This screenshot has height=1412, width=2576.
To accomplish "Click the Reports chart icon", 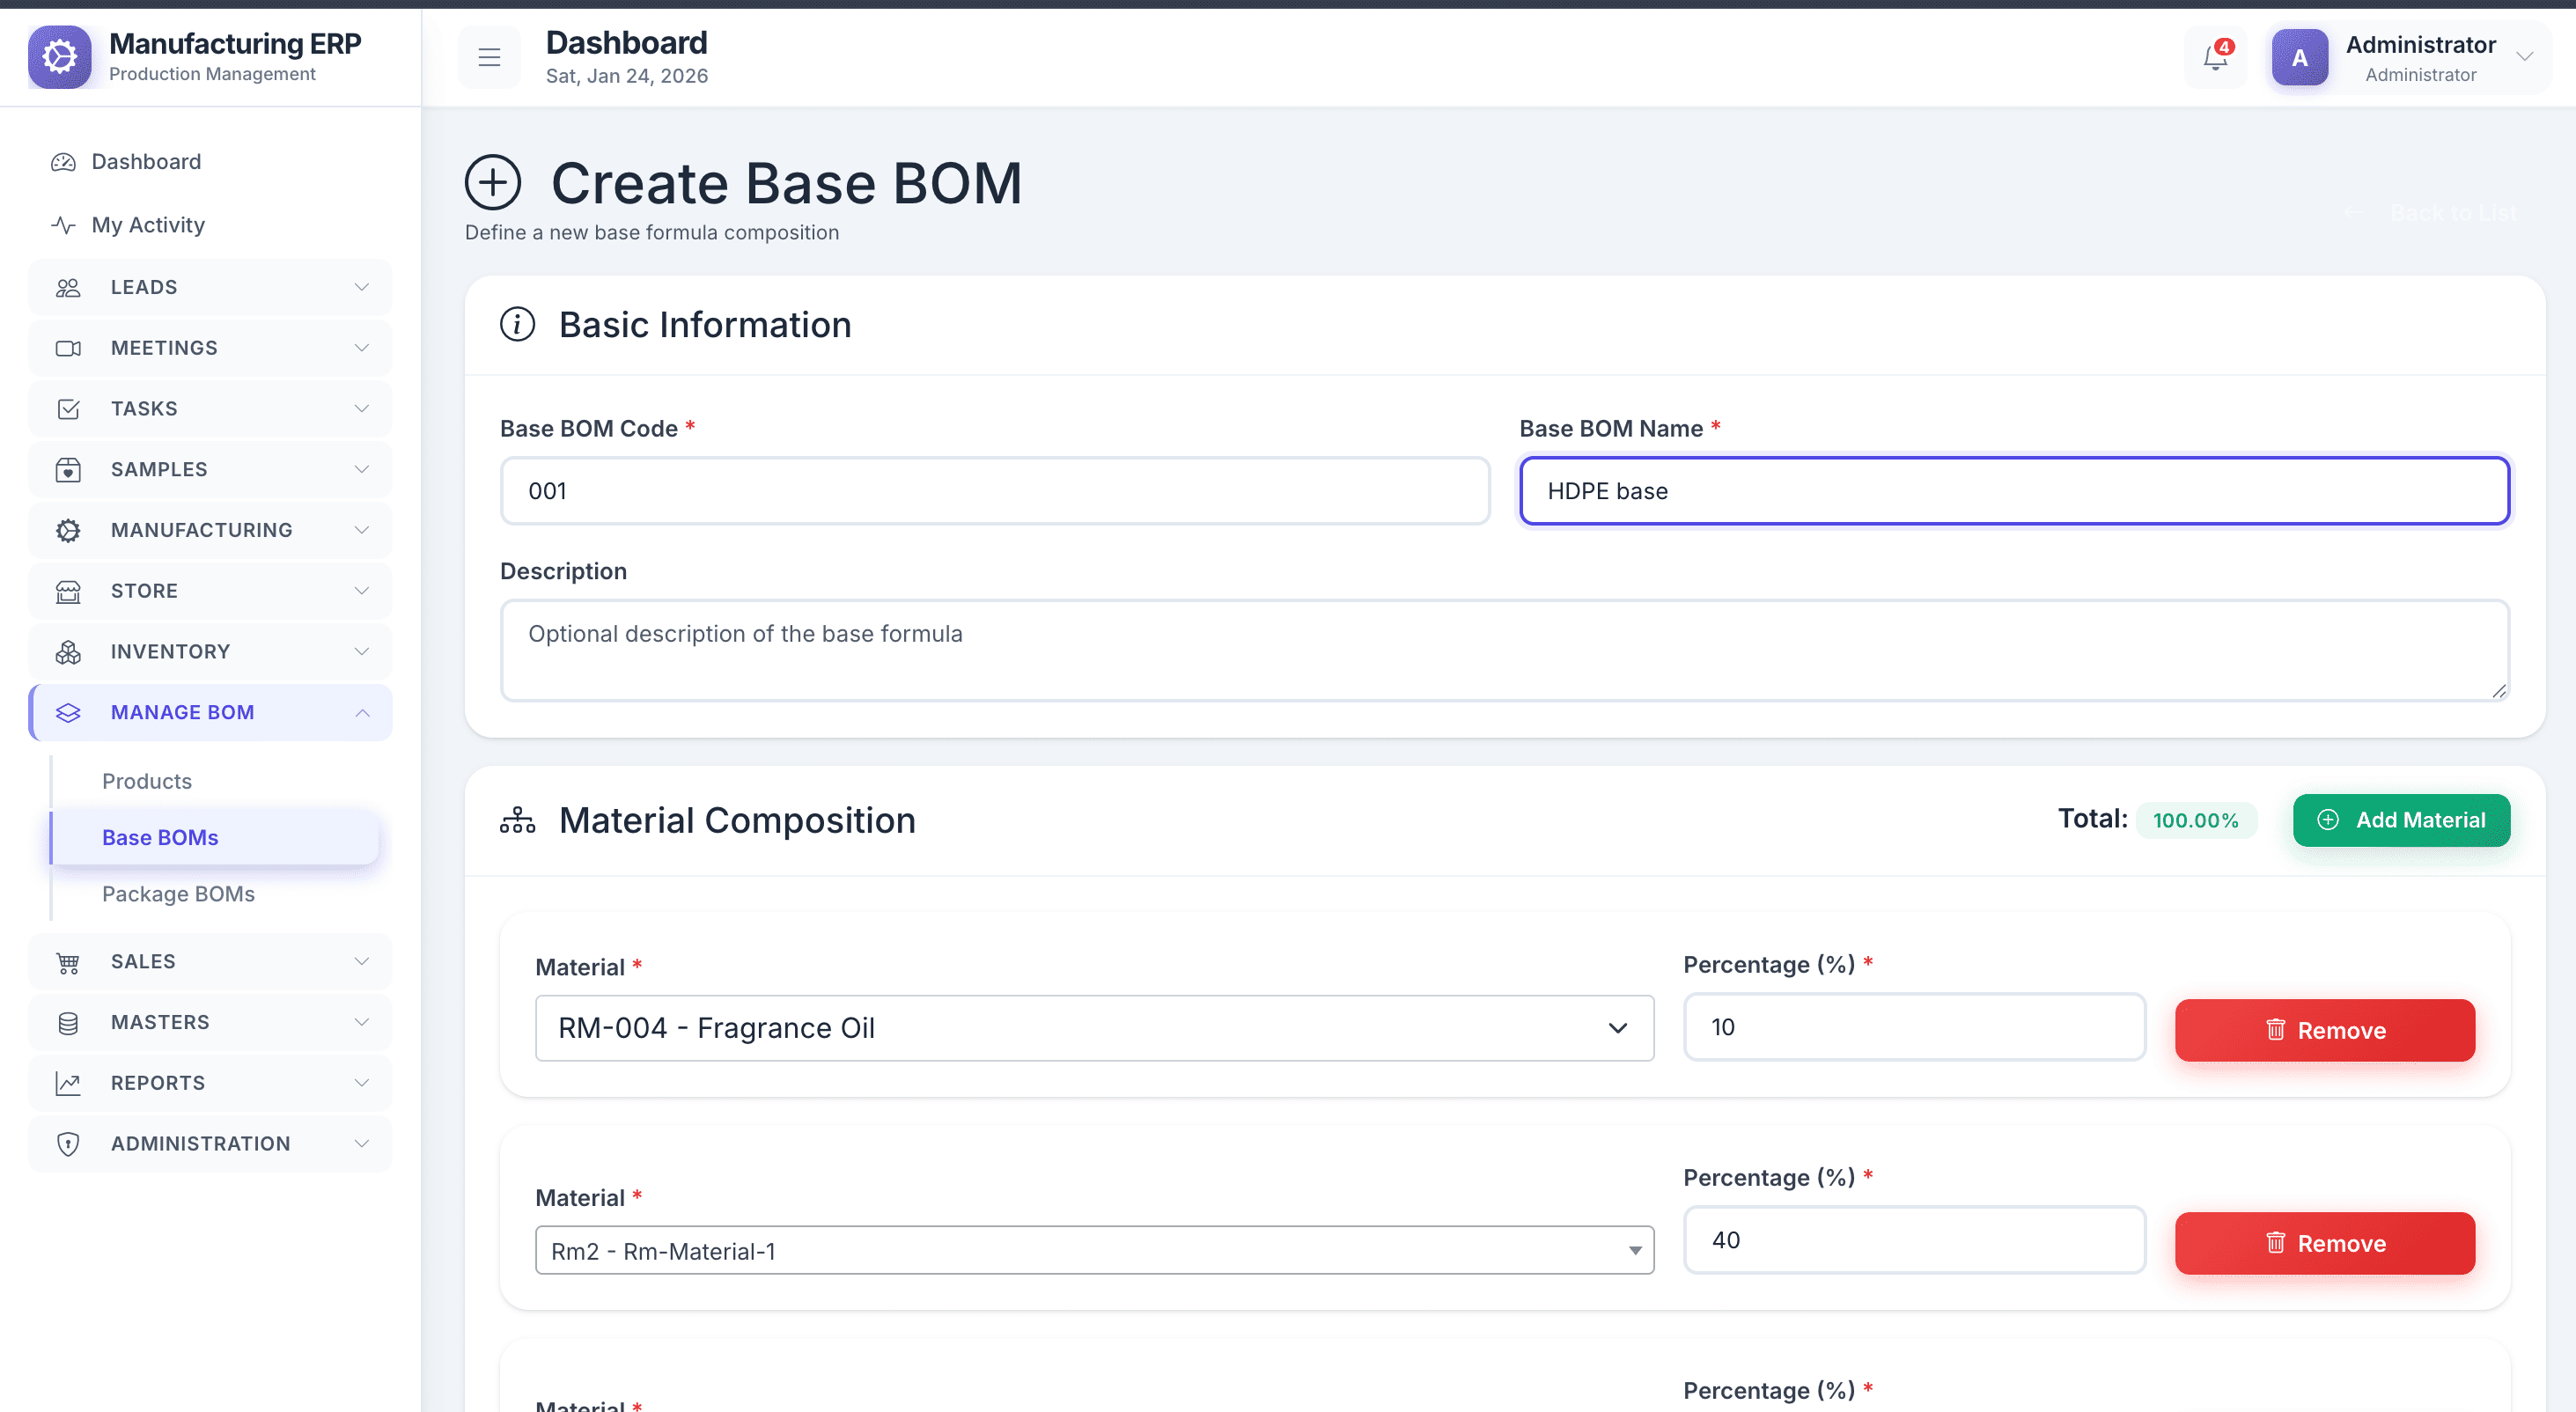I will click(x=68, y=1083).
